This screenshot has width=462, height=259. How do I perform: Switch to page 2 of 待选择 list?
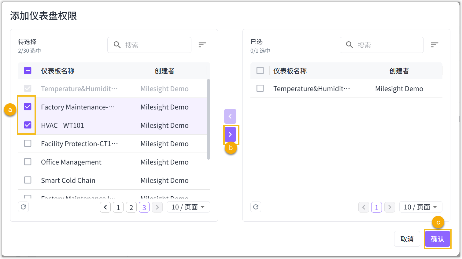click(131, 207)
